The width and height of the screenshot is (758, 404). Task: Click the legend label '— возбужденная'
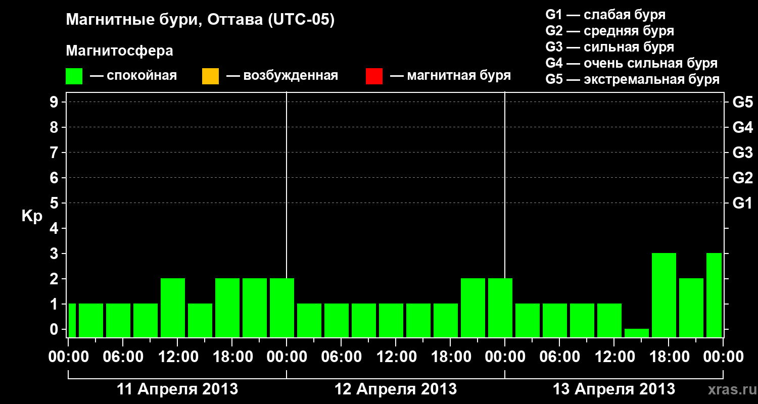tap(282, 76)
